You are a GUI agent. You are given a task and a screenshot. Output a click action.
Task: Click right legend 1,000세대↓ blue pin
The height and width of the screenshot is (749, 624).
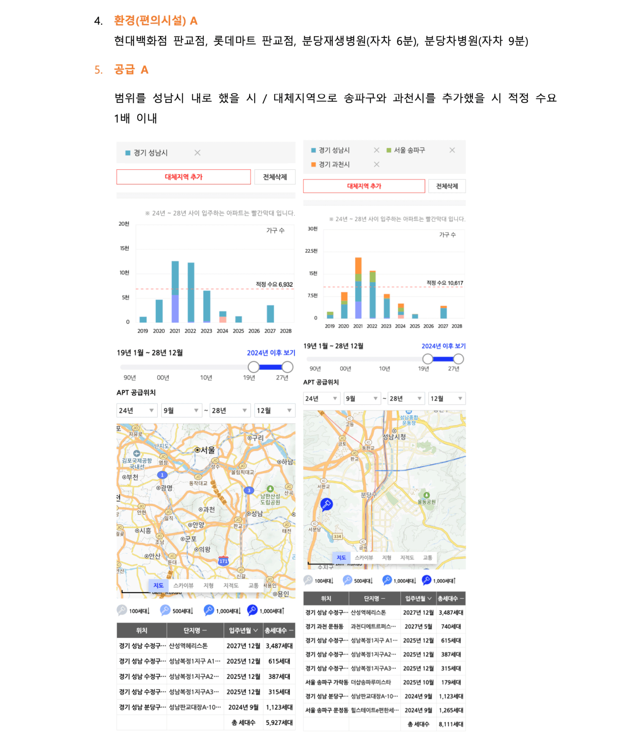[387, 580]
